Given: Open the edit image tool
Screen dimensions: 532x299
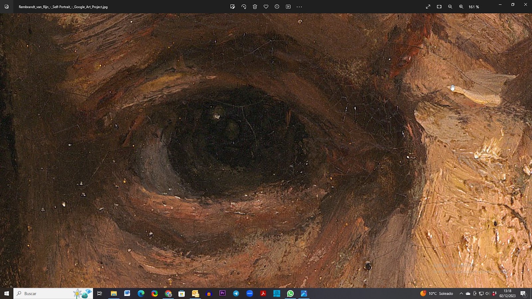Looking at the screenshot, I should click(233, 7).
